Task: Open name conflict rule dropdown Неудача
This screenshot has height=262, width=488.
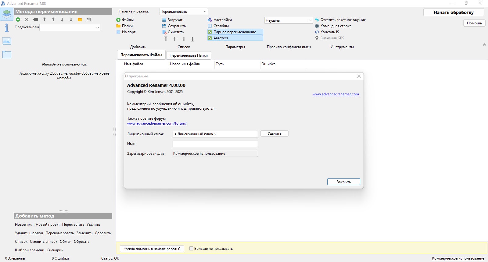Action: (x=289, y=20)
